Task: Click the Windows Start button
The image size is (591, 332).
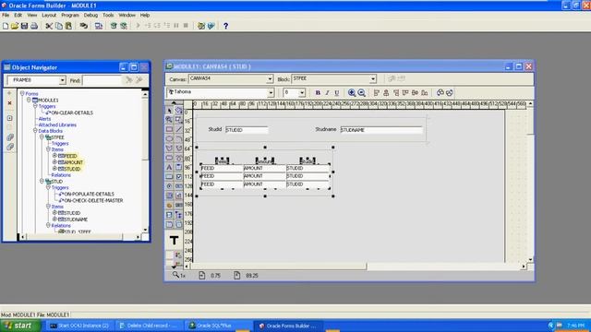Action: pyautogui.click(x=20, y=326)
